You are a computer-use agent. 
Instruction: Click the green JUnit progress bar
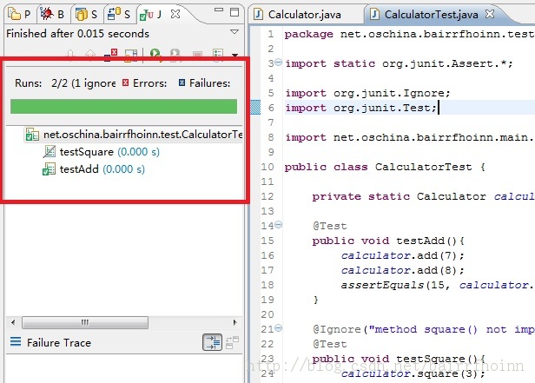coord(123,107)
